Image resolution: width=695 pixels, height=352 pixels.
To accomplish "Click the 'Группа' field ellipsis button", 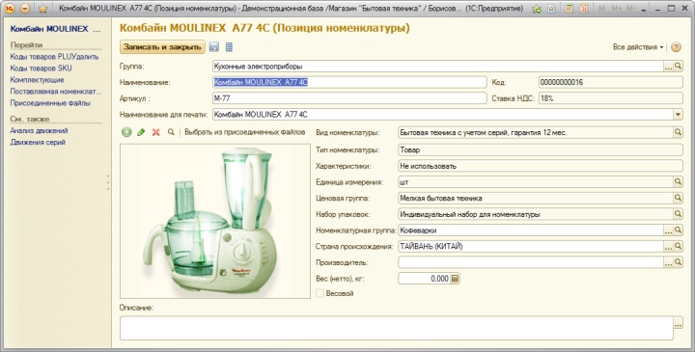I will click(668, 67).
